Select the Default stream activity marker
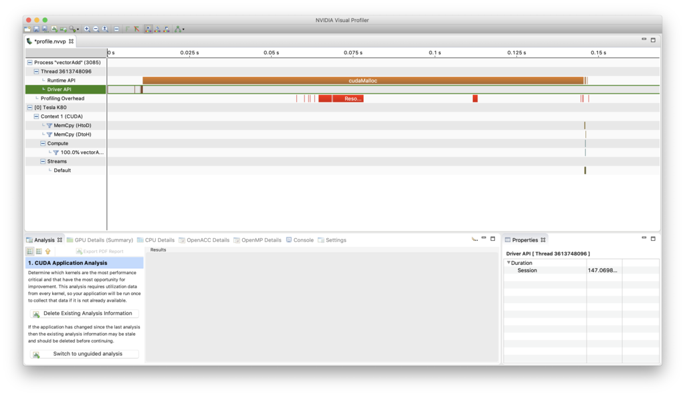The width and height of the screenshot is (685, 396). (585, 171)
